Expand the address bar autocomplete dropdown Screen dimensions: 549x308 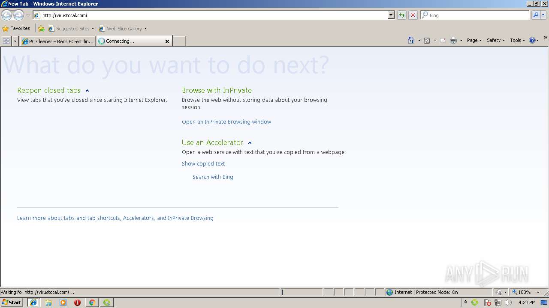tap(391, 15)
